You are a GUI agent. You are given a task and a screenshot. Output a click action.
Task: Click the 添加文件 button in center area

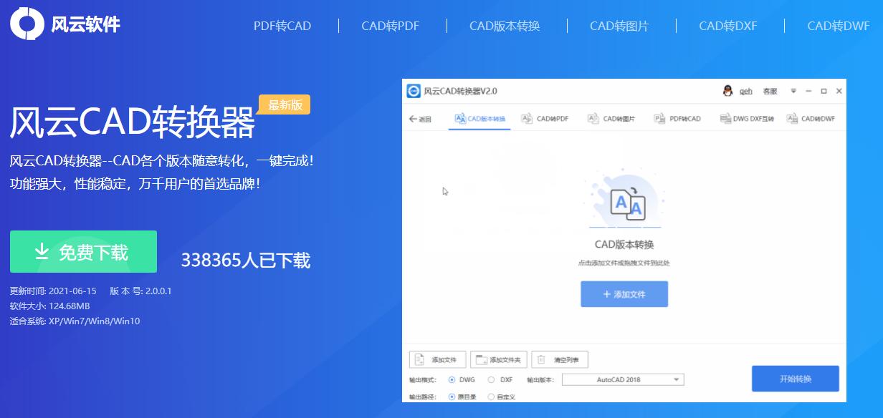(x=624, y=293)
